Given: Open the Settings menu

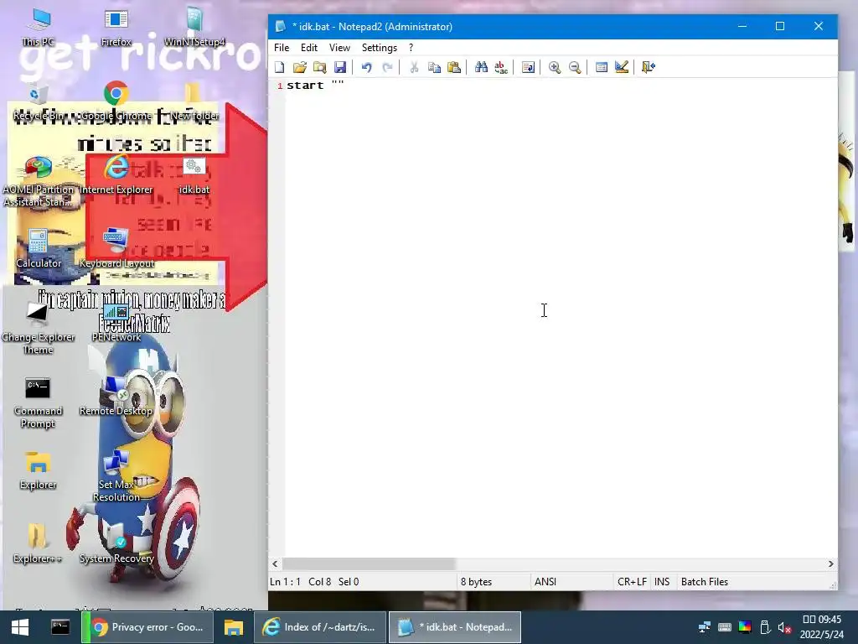Looking at the screenshot, I should coord(380,48).
